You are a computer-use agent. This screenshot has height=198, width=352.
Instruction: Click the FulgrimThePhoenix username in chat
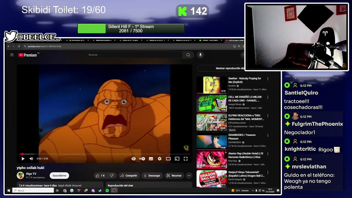317,124
